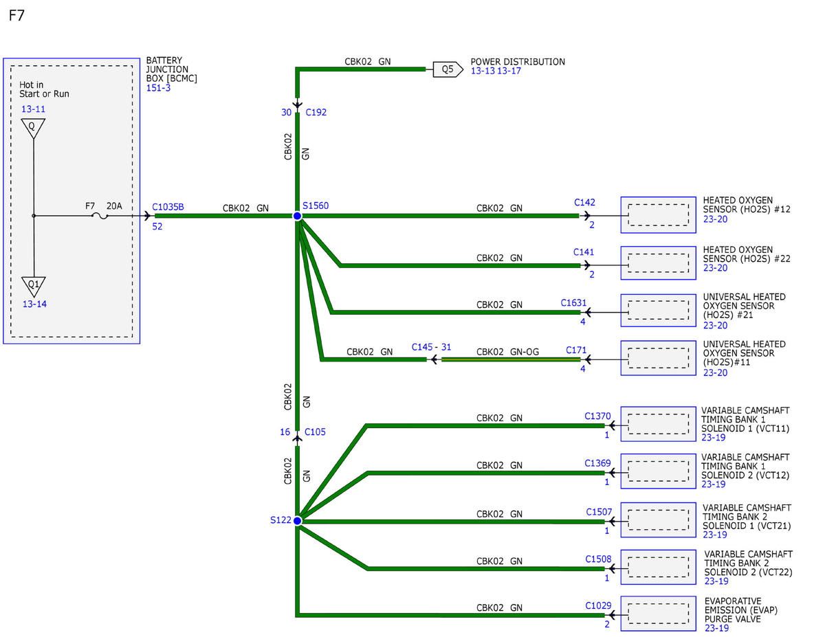
Task: Click the Q5 power distribution connector symbol
Action: point(448,69)
